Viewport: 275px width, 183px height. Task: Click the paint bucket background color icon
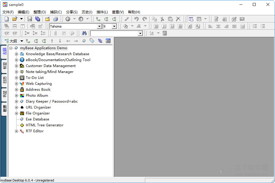[125, 26]
